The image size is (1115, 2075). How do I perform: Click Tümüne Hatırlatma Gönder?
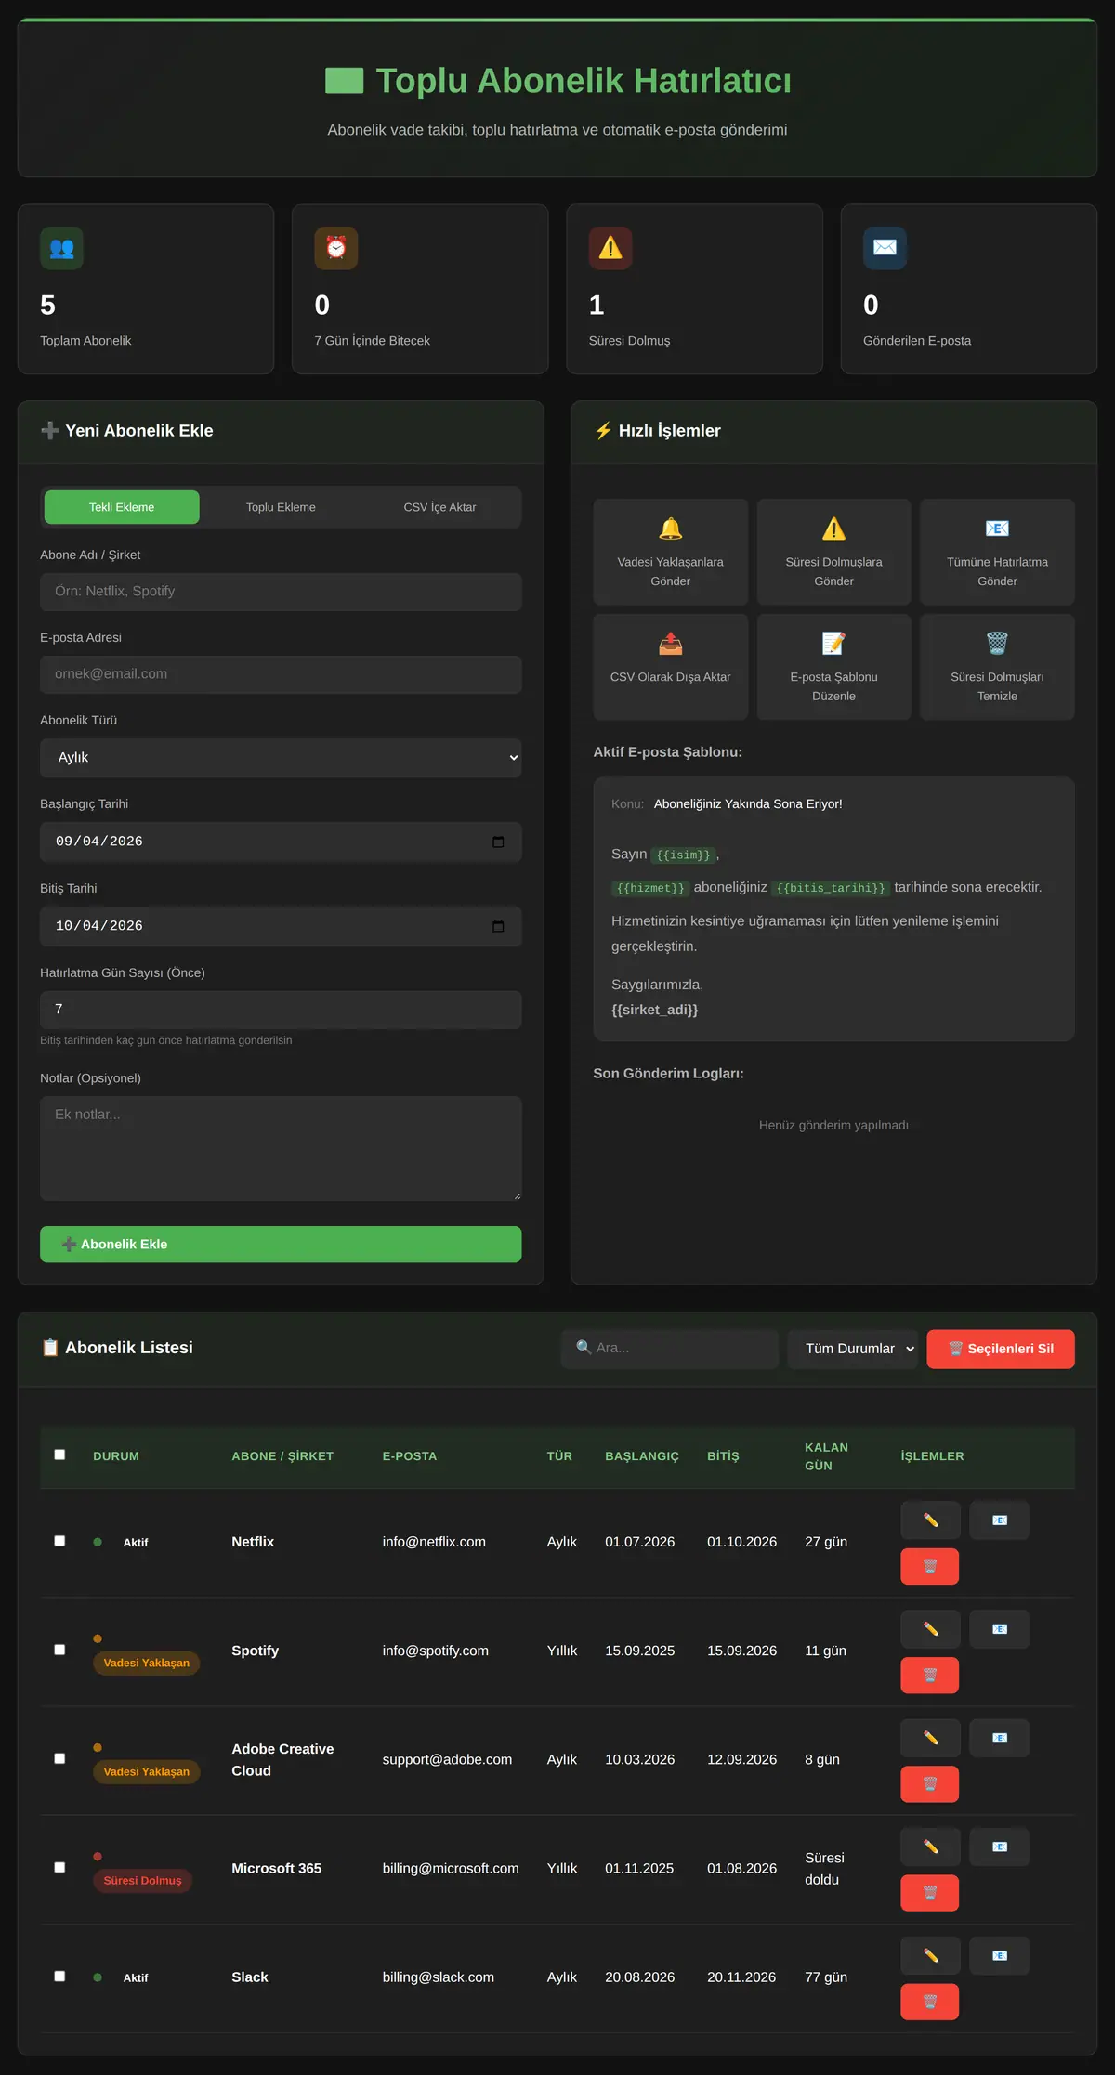[x=997, y=552]
